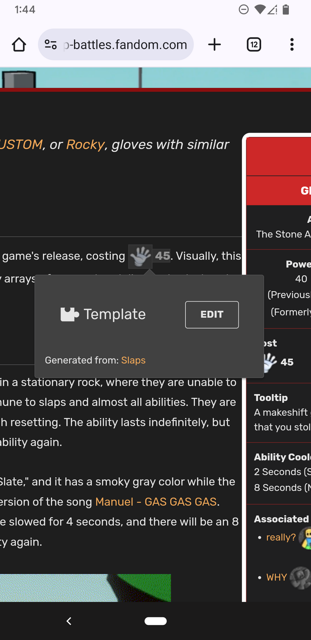Screen dimensions: 311x640
Task: Open the Rocky glove link
Action: click(86, 144)
